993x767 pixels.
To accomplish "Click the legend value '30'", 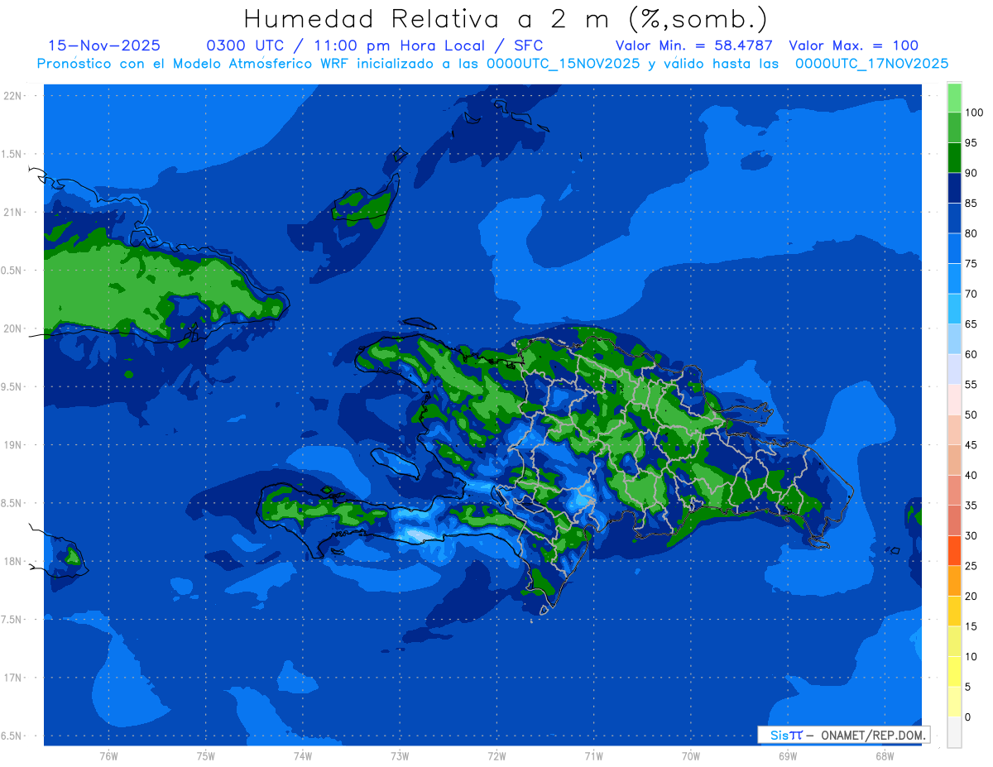I will [971, 535].
